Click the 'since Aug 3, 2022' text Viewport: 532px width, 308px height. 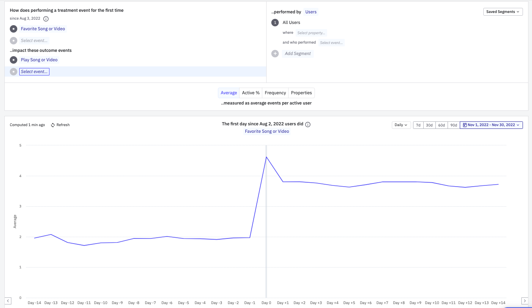pyautogui.click(x=25, y=19)
